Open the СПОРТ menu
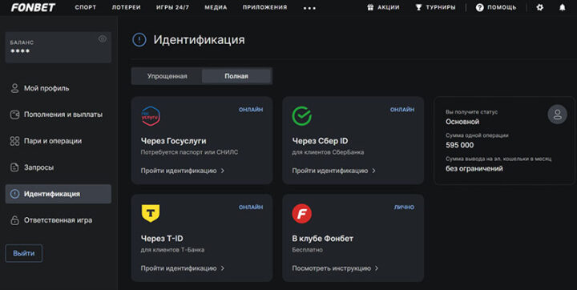This screenshot has height=290, width=577. 86,7
